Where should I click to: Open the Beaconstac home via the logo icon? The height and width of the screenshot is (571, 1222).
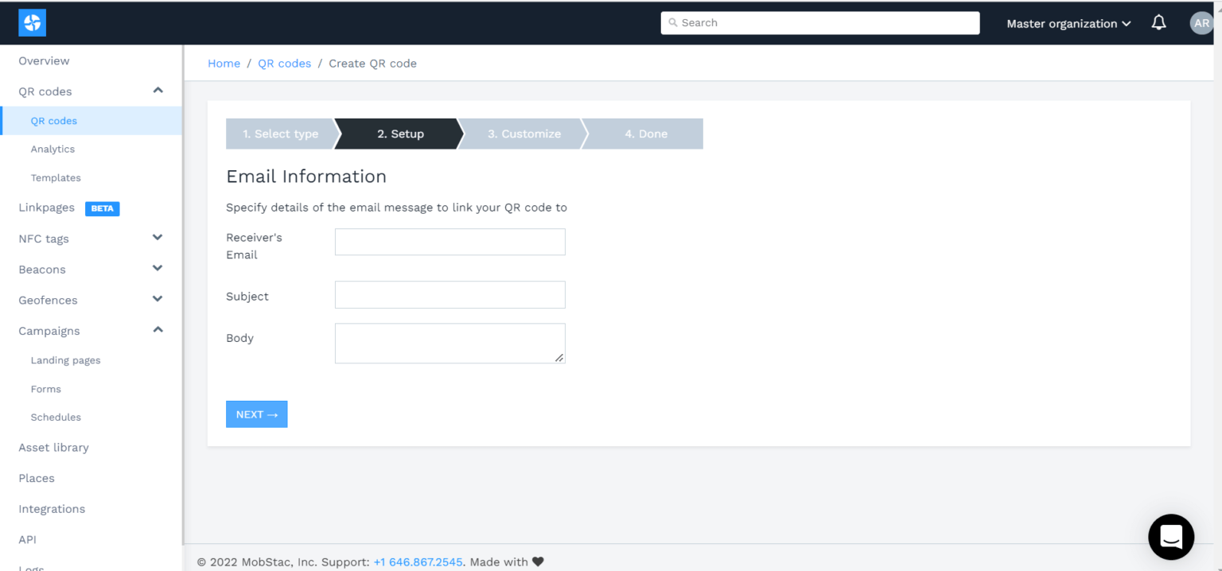31,22
